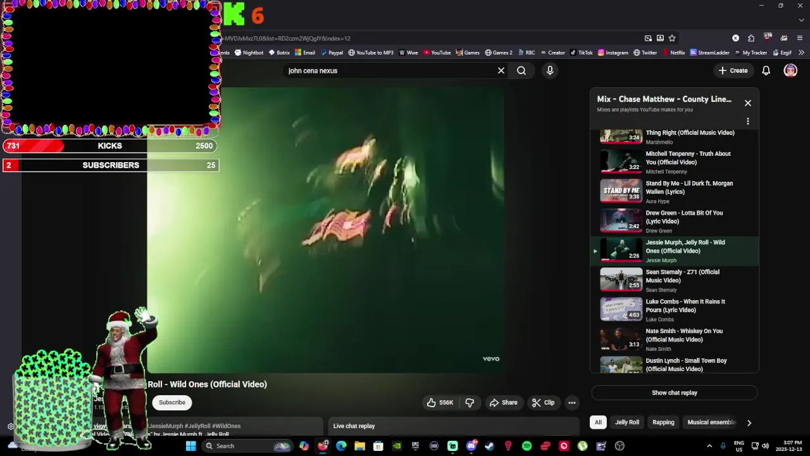This screenshot has height=456, width=810.
Task: Subscribe to the channel
Action: tap(172, 403)
